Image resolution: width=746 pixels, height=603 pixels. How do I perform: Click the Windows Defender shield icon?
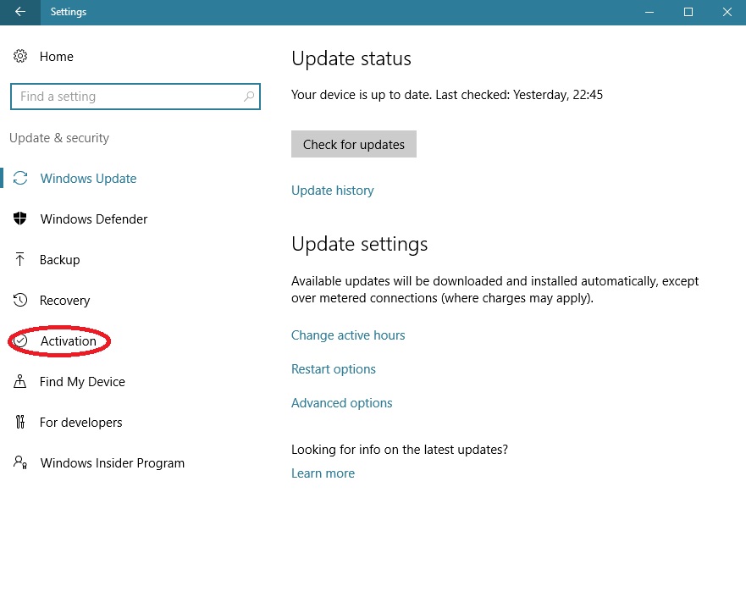20,219
